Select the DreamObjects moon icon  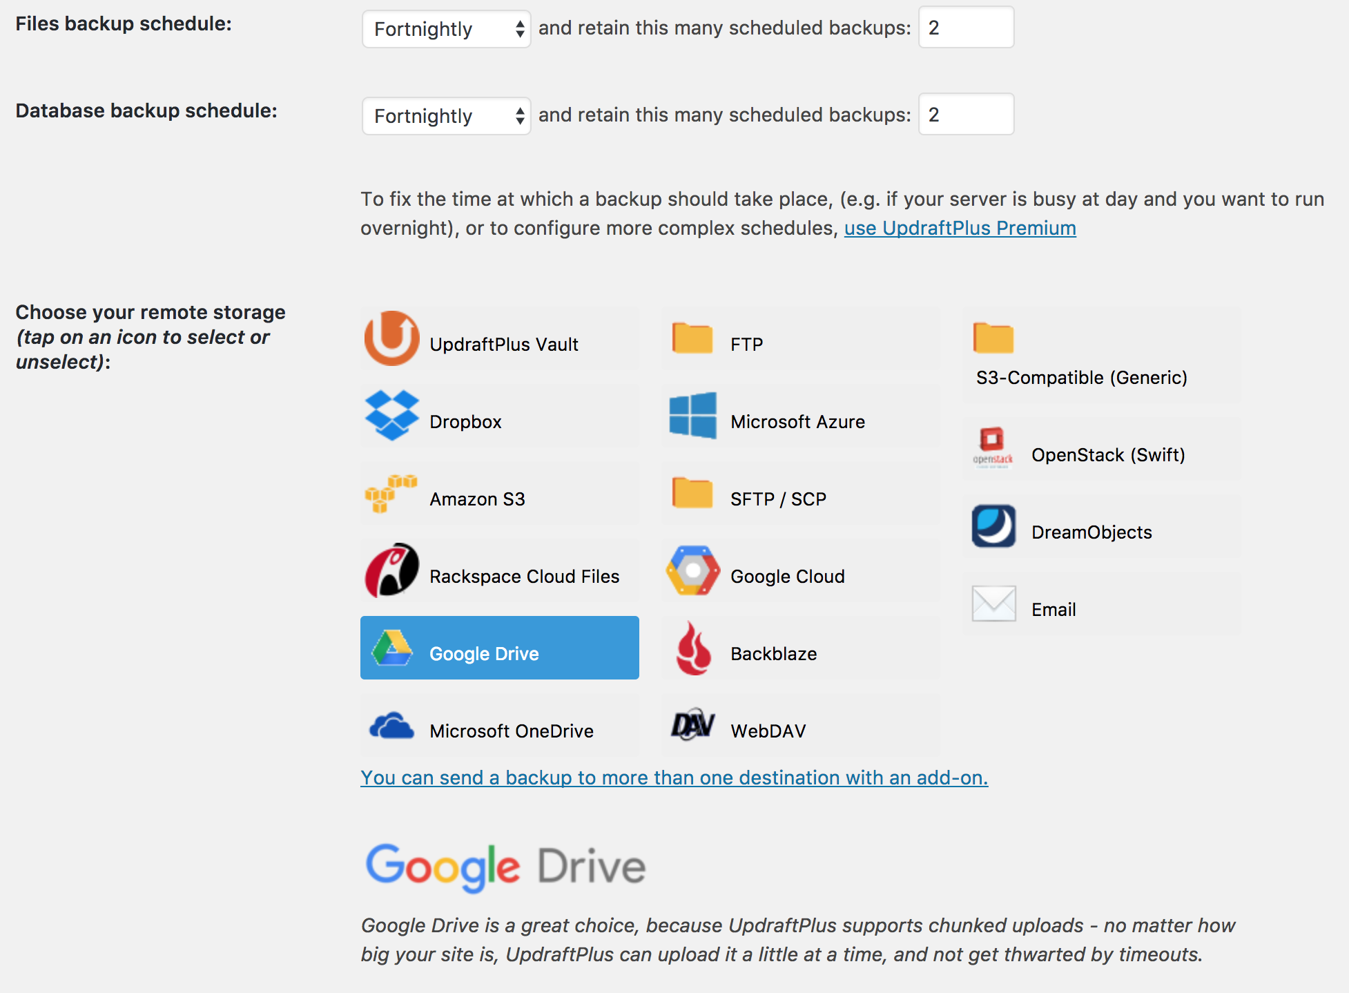point(993,526)
